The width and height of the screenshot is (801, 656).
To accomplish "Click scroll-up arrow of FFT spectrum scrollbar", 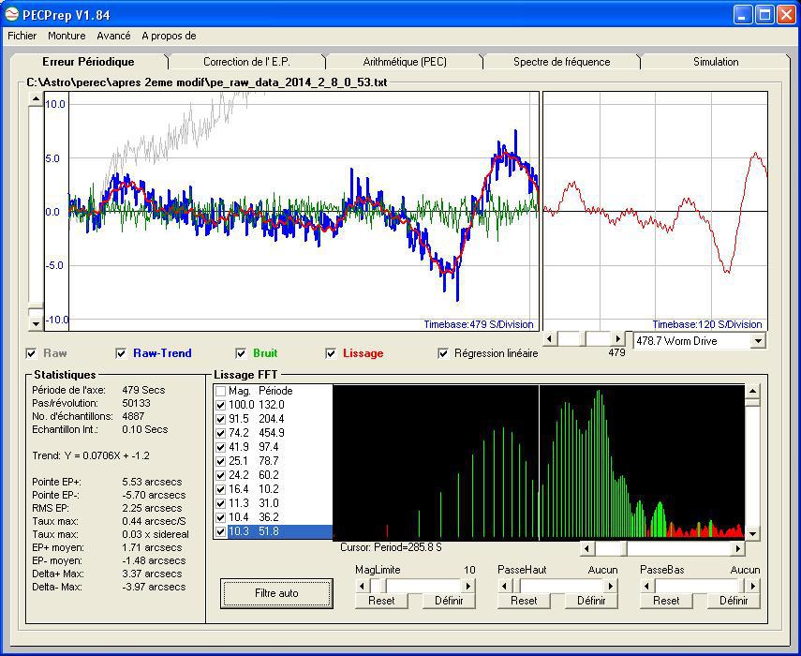I will pyautogui.click(x=752, y=392).
